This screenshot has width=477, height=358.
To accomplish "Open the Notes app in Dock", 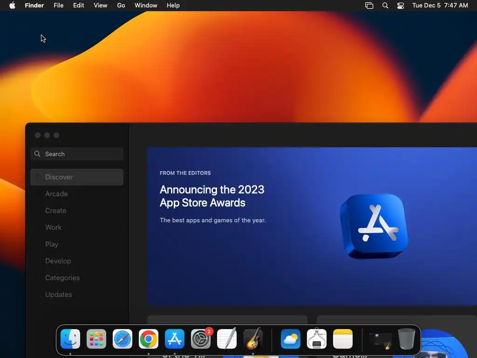I will pyautogui.click(x=343, y=339).
